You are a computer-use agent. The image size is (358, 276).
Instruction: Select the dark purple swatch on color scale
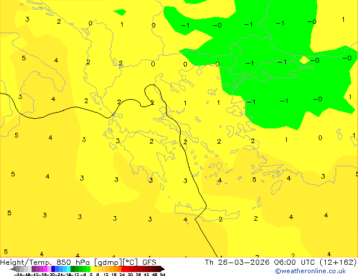33,269
